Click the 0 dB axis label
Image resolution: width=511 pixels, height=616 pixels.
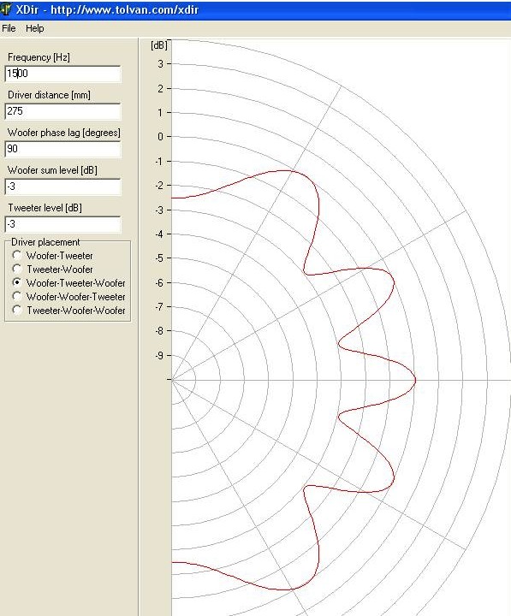[x=160, y=137]
